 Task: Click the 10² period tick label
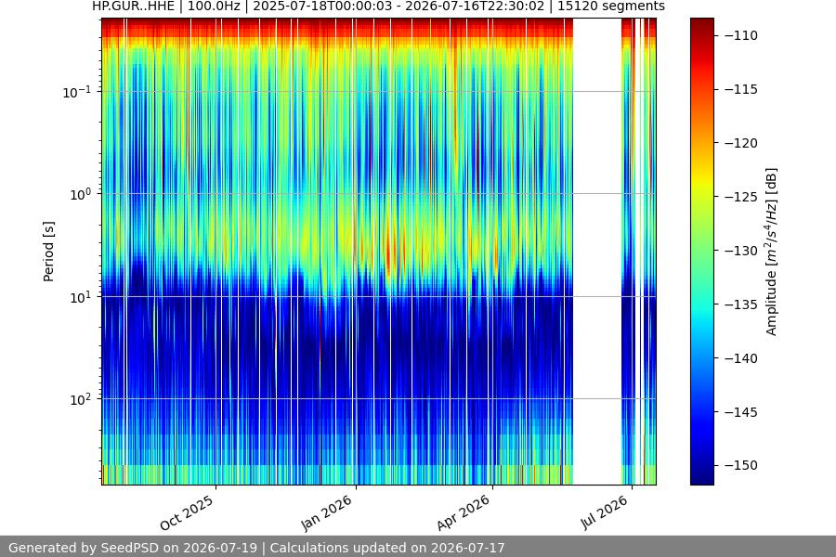tap(81, 399)
